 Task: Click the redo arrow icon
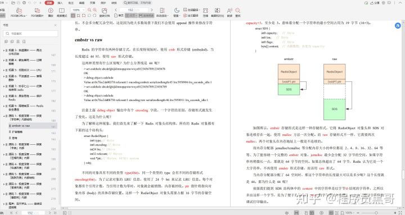[x=35, y=3]
